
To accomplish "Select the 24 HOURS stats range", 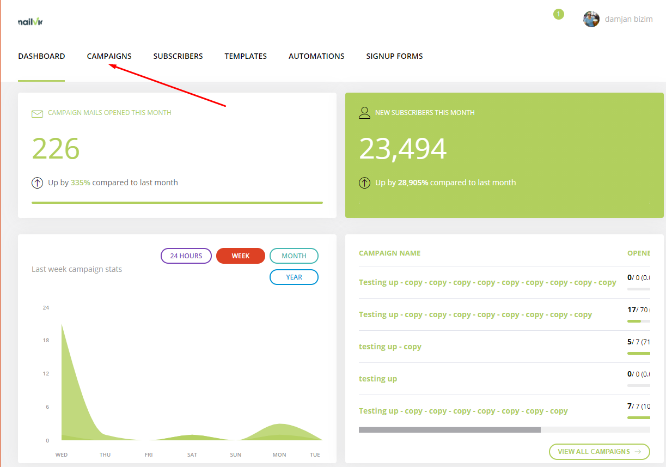I will tap(186, 256).
